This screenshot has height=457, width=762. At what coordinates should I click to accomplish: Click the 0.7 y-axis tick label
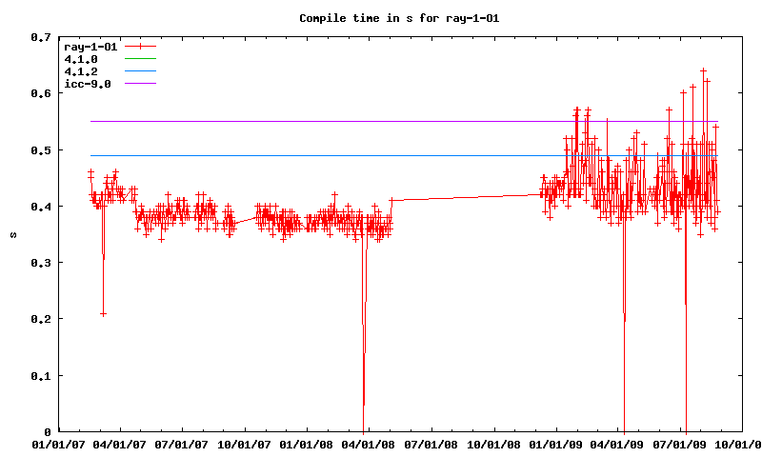point(40,37)
